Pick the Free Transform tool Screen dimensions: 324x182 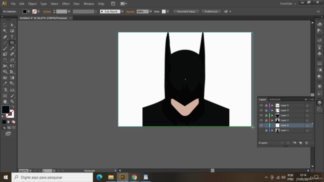[12, 66]
